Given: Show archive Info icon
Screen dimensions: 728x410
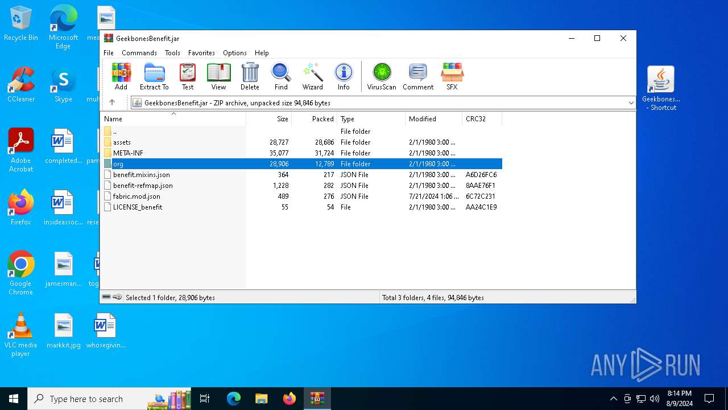Looking at the screenshot, I should click(x=344, y=76).
